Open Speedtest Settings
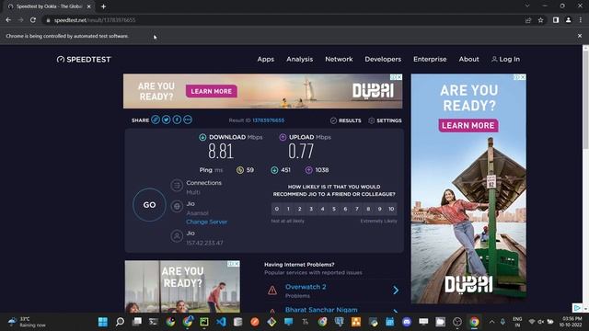Image resolution: width=589 pixels, height=331 pixels. [x=385, y=120]
